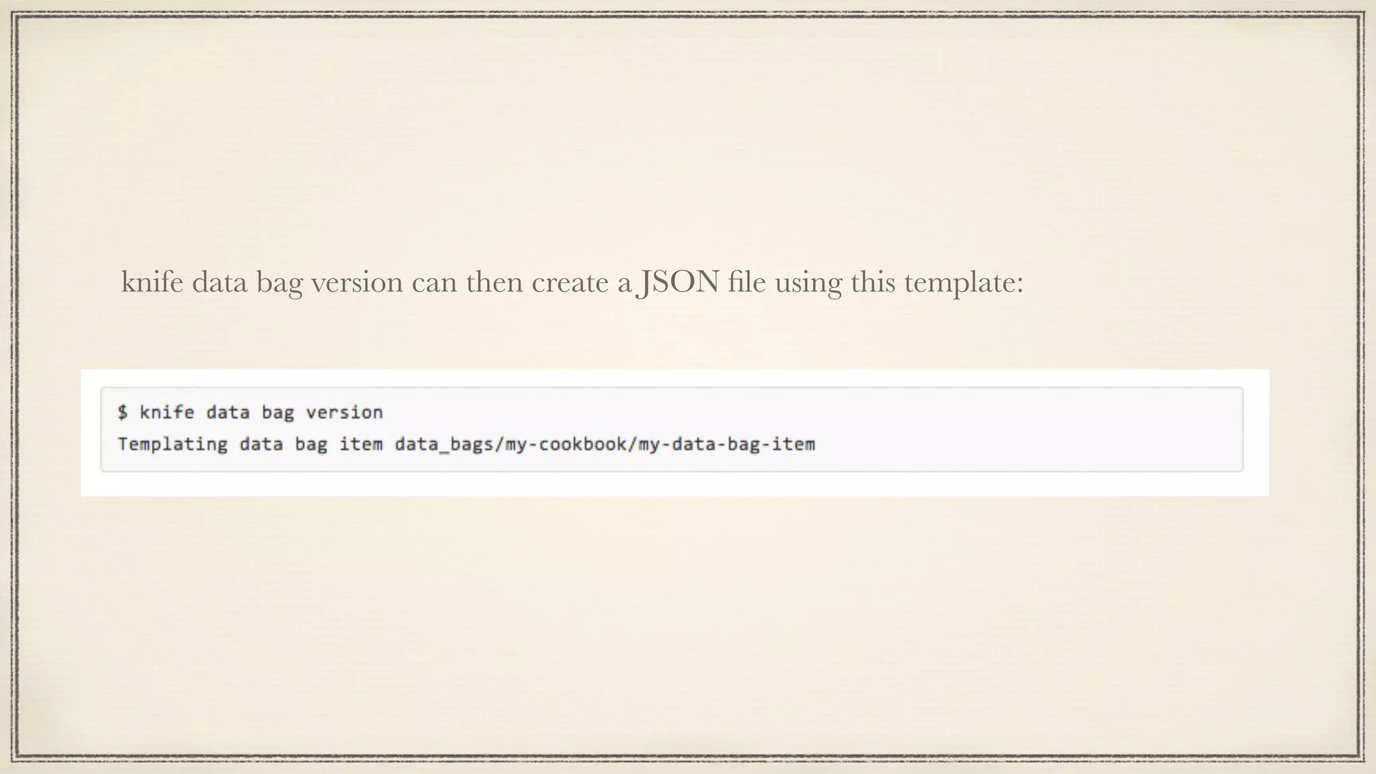Click the sentence 'knife data bag version can then create a JSON file using this template:'
This screenshot has height=774, width=1376.
(x=572, y=282)
